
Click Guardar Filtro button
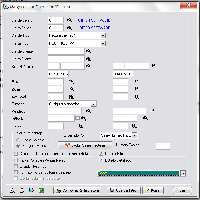[124, 190]
